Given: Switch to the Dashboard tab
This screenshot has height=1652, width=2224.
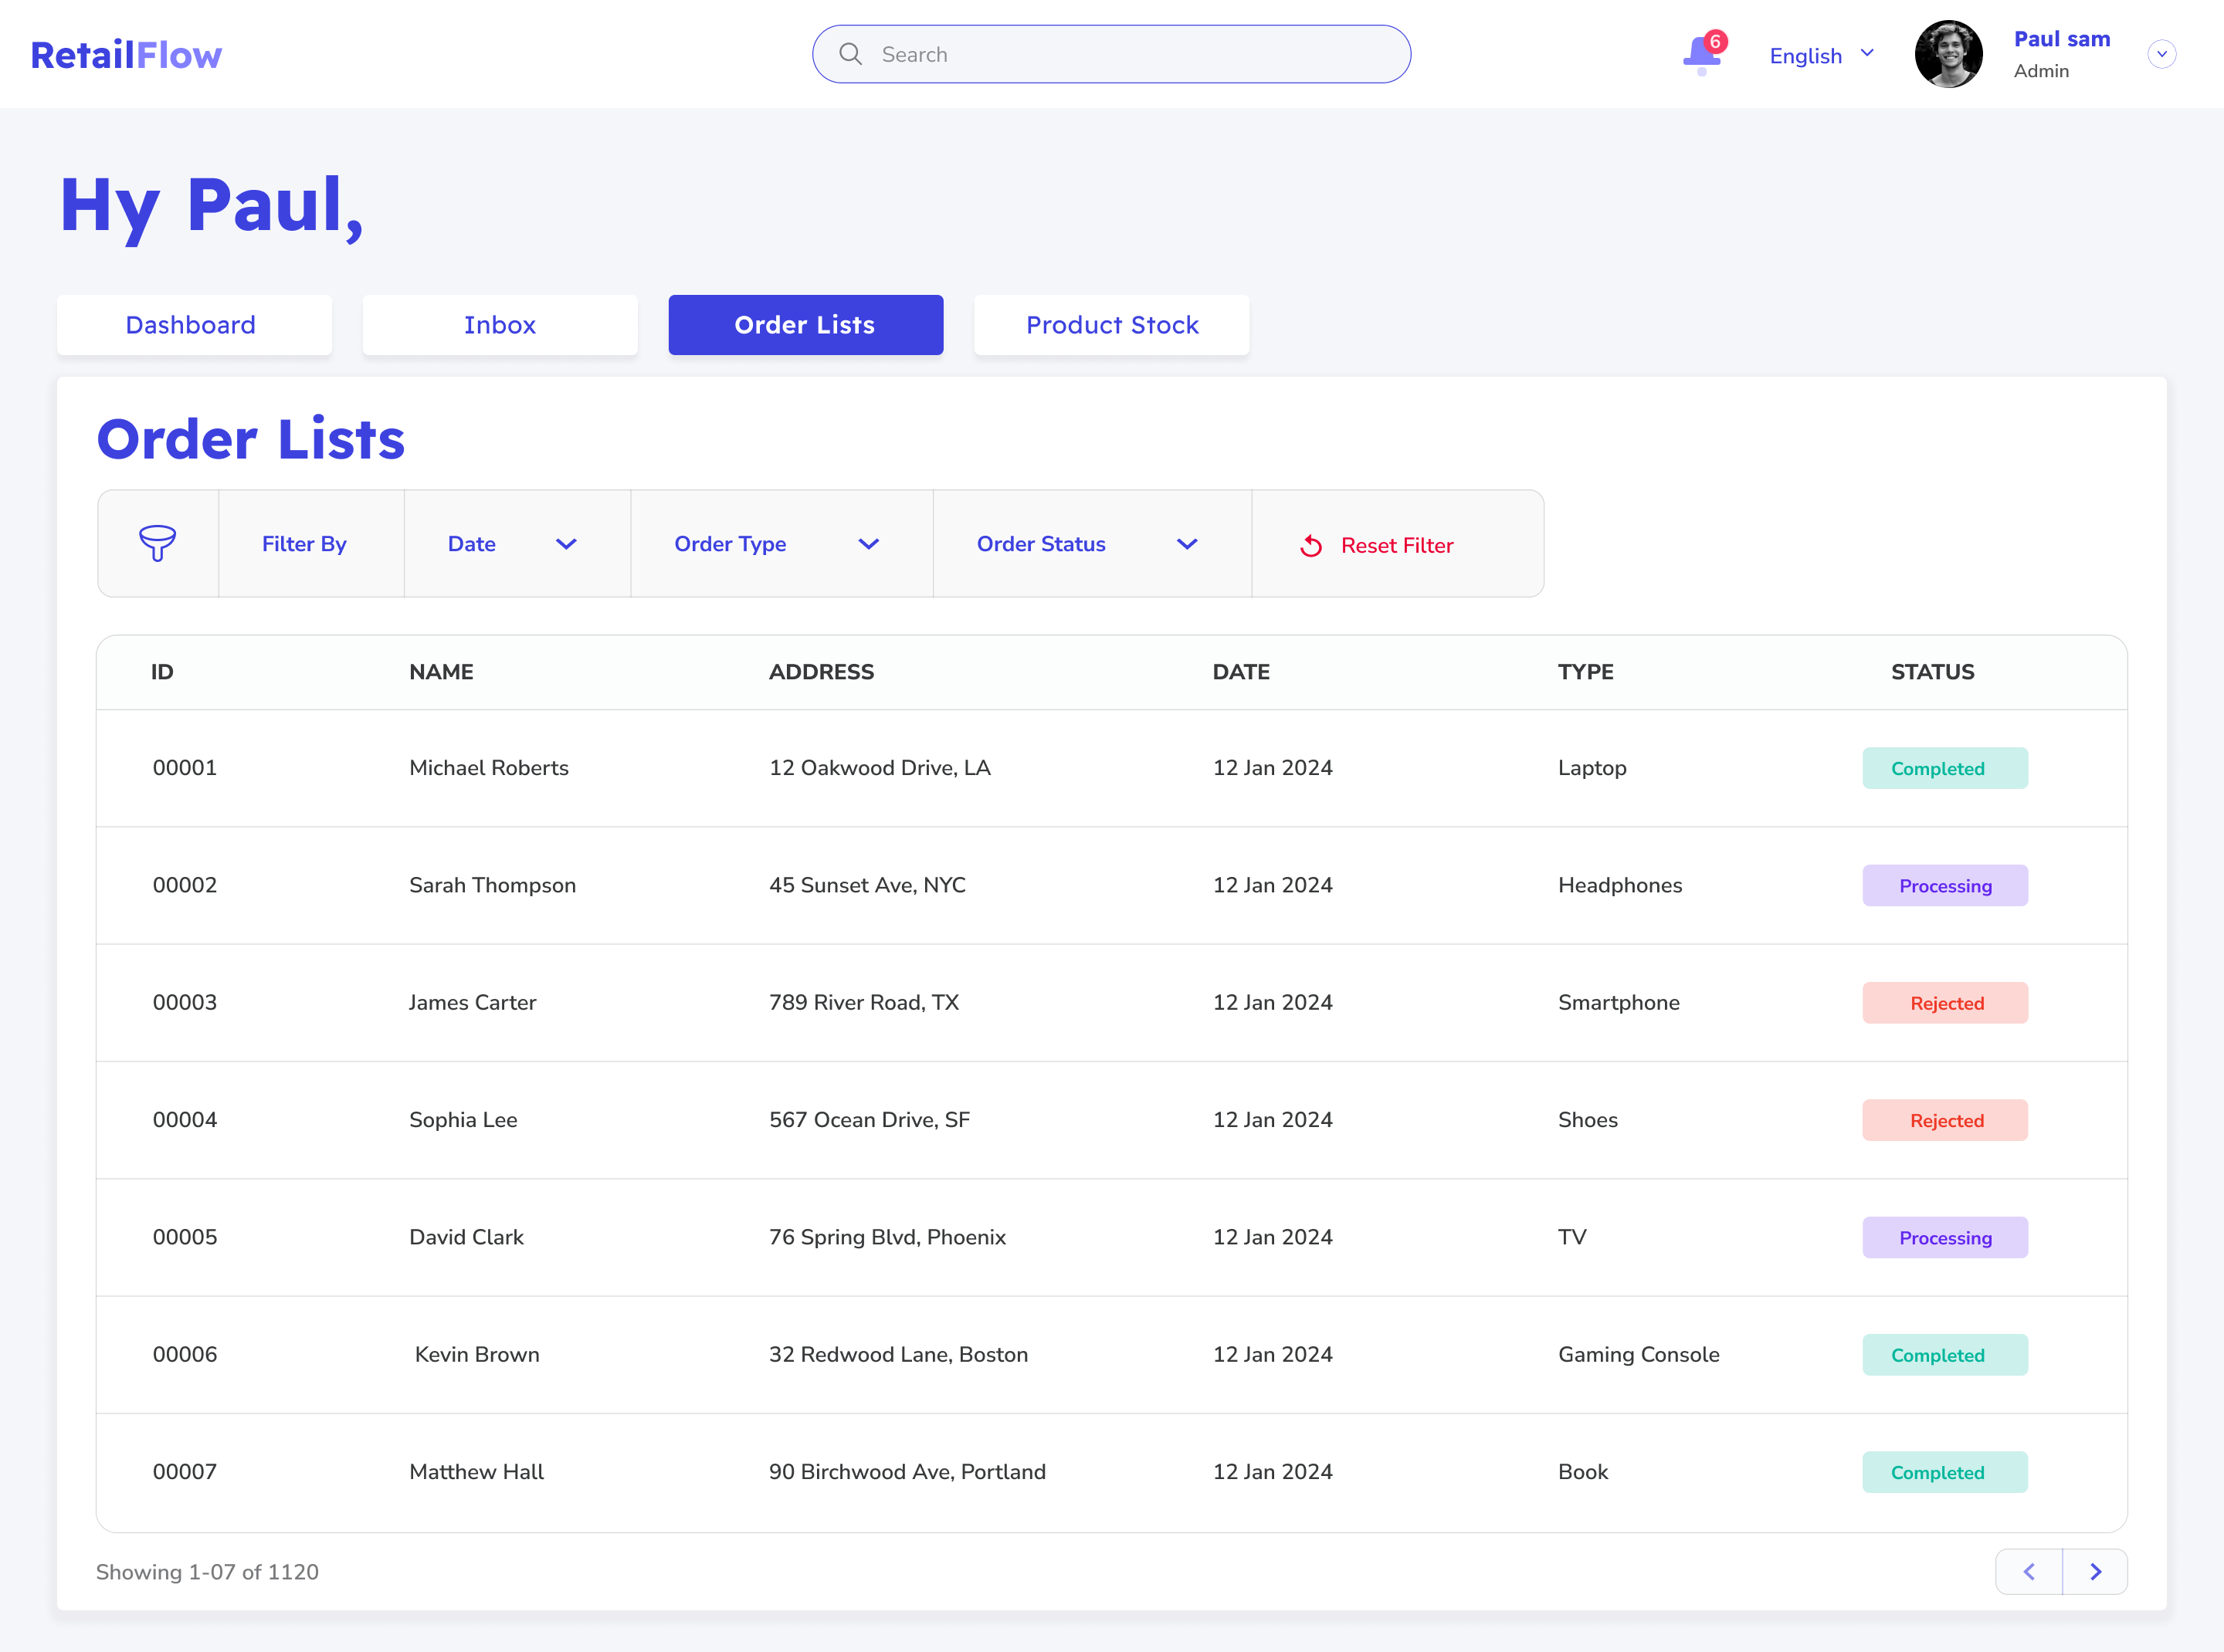Looking at the screenshot, I should pyautogui.click(x=194, y=325).
